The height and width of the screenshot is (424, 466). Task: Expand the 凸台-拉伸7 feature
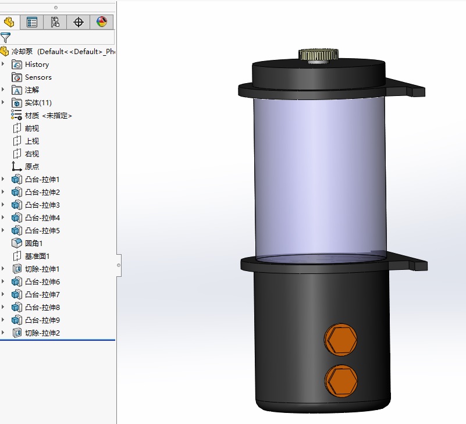tap(3, 294)
